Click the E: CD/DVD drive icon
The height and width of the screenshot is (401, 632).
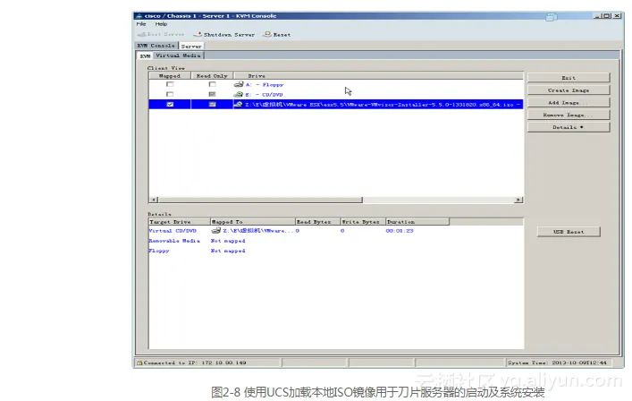pyautogui.click(x=239, y=94)
